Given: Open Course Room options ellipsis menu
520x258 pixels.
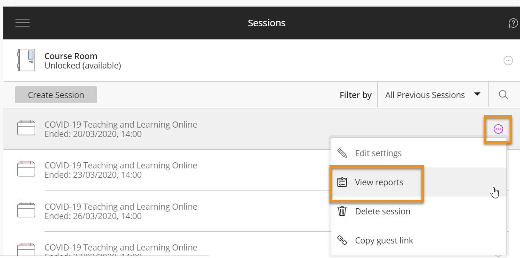Looking at the screenshot, I should [508, 61].
